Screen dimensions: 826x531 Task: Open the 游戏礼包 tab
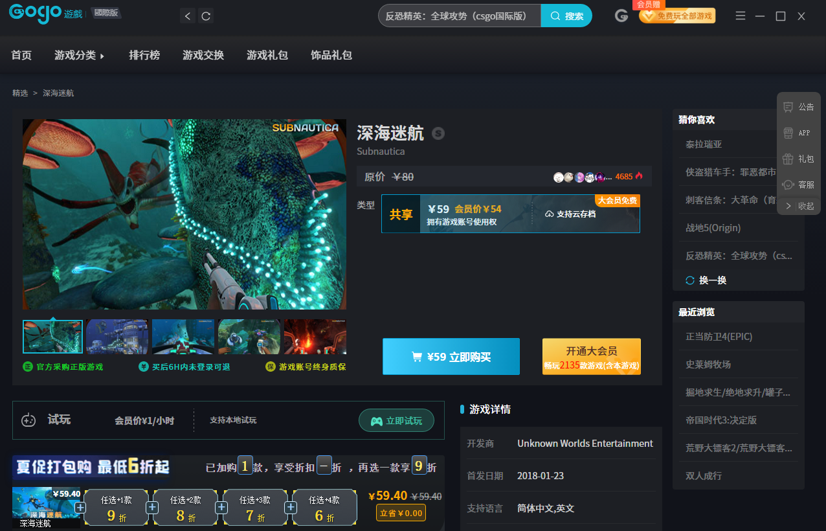click(267, 55)
